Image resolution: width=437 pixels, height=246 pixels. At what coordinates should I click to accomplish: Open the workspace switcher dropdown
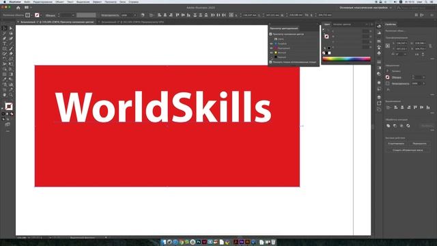click(x=391, y=8)
